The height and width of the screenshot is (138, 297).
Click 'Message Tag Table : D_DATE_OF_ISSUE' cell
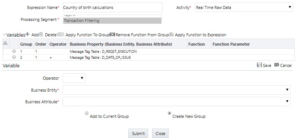100,58
